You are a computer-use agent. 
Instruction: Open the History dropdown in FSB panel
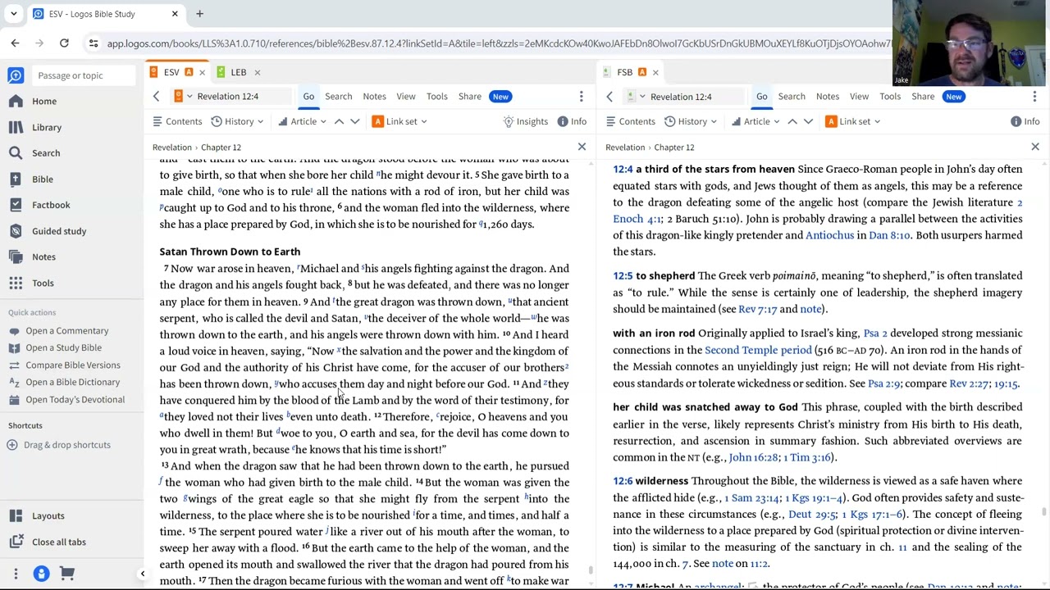click(691, 121)
